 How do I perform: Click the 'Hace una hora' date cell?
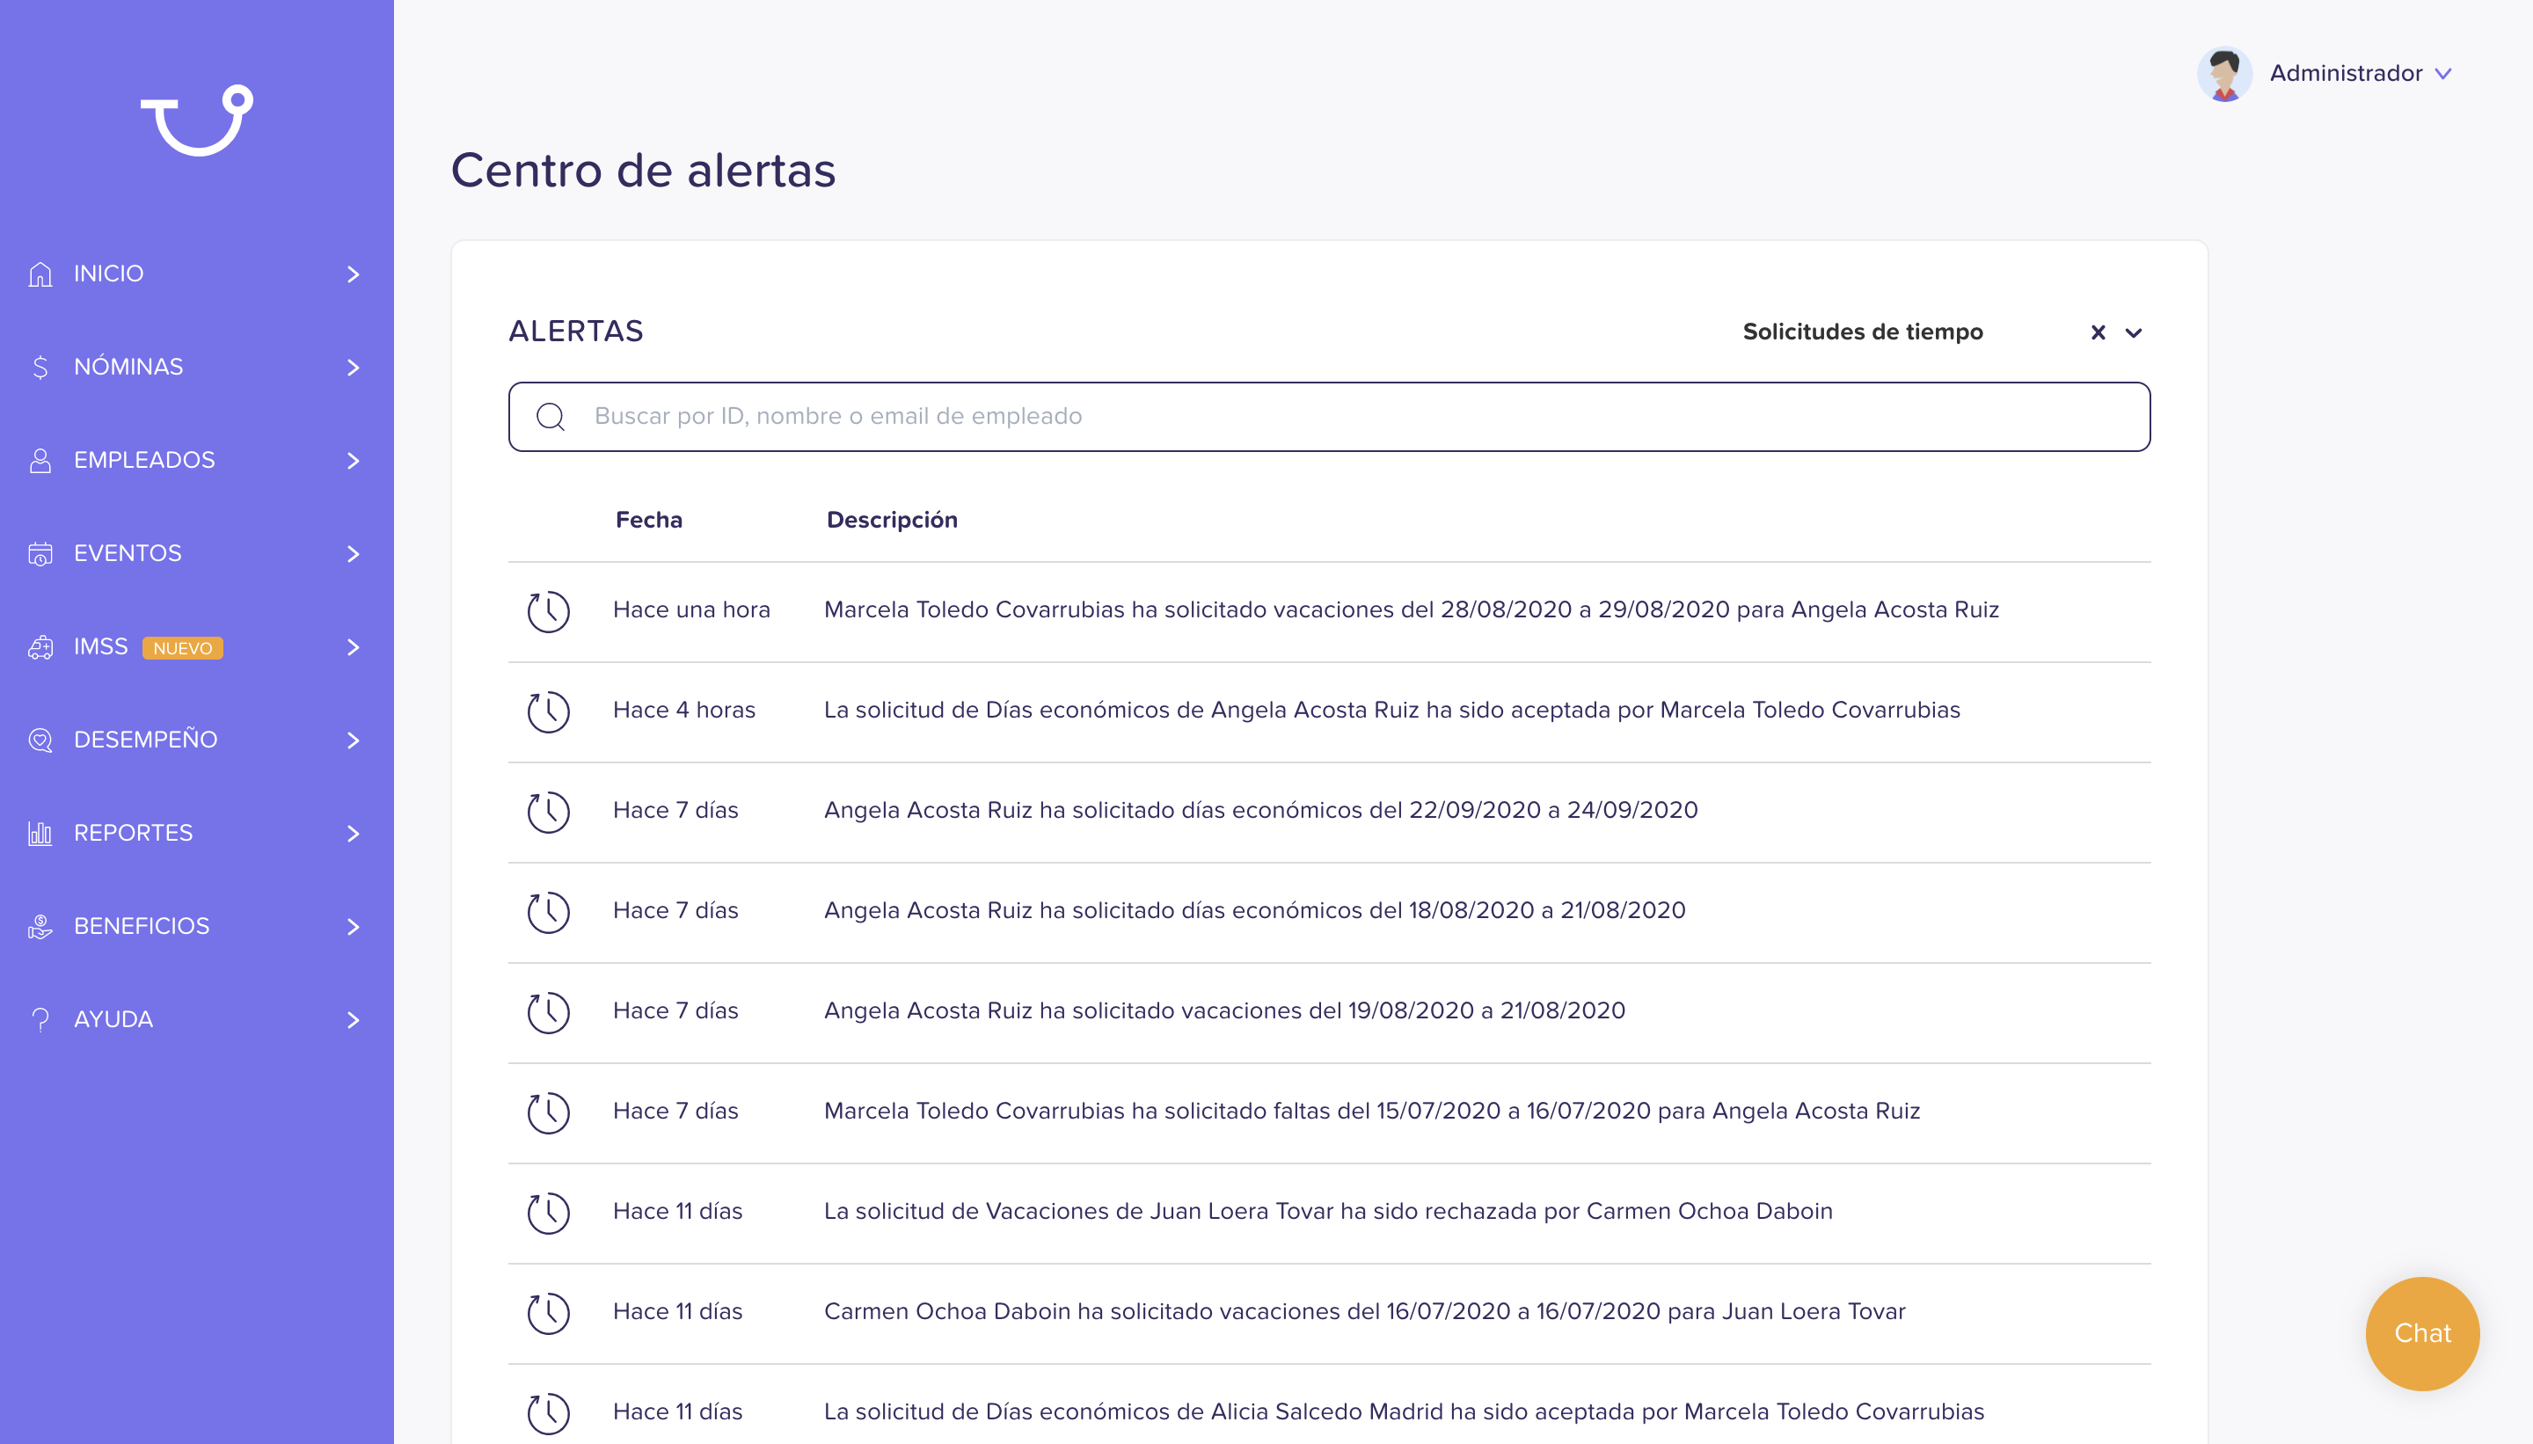691,610
